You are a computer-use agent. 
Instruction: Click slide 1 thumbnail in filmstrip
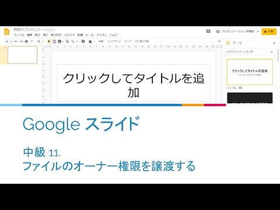[x=22, y=55]
